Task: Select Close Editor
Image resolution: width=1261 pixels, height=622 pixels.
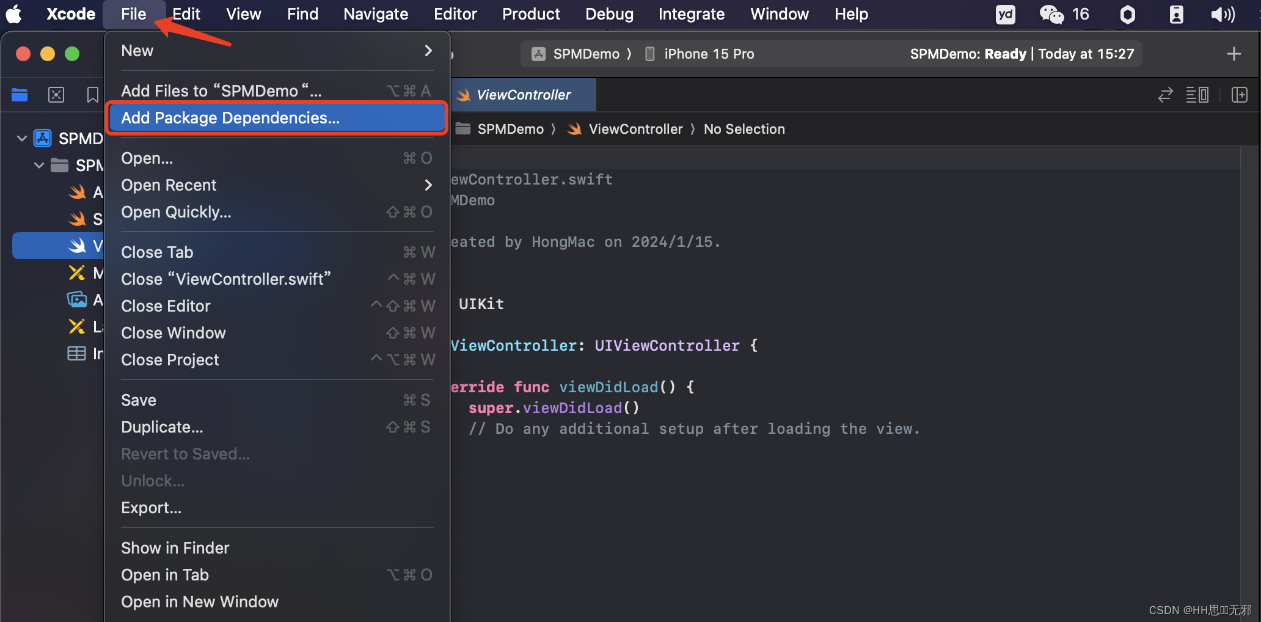Action: point(277,306)
